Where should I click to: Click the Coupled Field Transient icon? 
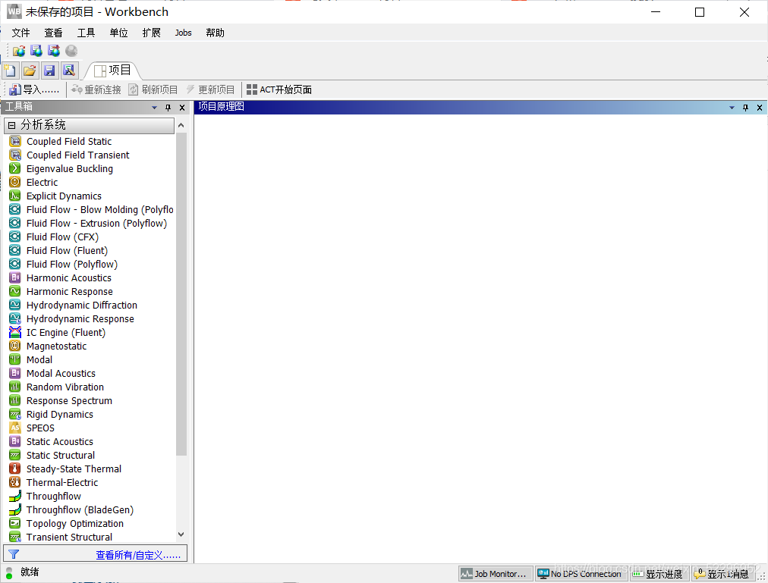(x=15, y=155)
